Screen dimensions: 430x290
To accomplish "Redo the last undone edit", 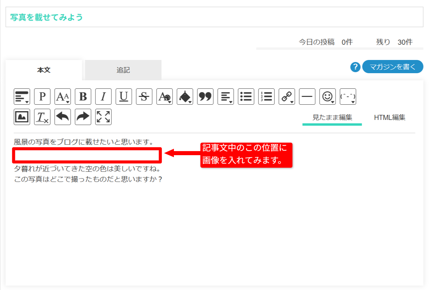I will click(x=83, y=117).
